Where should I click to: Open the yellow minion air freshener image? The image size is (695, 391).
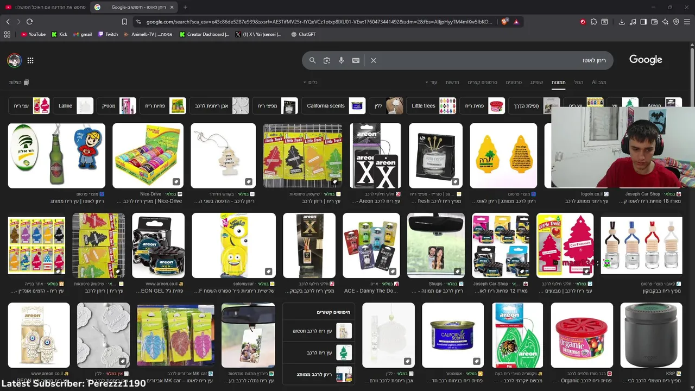(x=233, y=245)
